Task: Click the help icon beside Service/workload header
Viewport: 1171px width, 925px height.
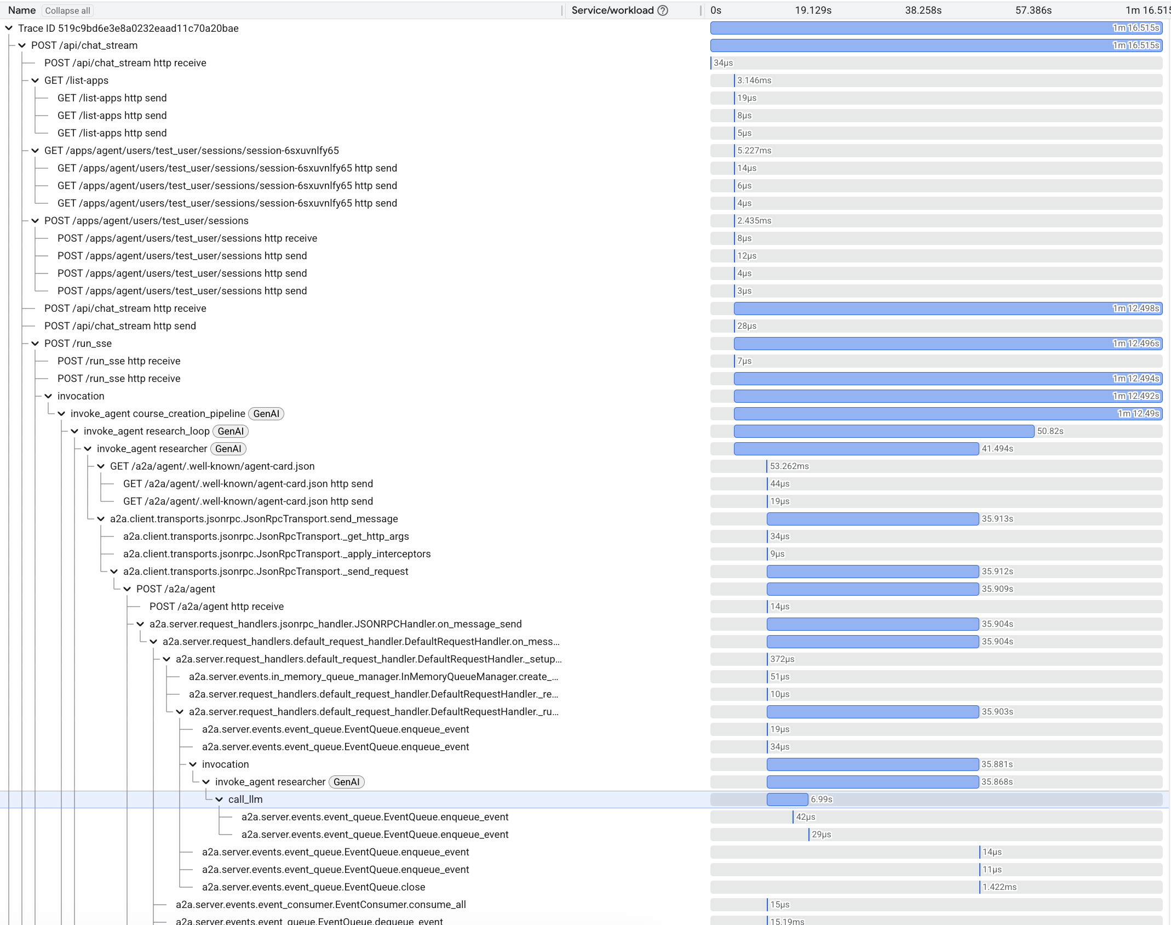Action: coord(662,10)
